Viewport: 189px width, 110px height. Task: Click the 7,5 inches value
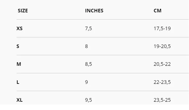click(x=88, y=28)
